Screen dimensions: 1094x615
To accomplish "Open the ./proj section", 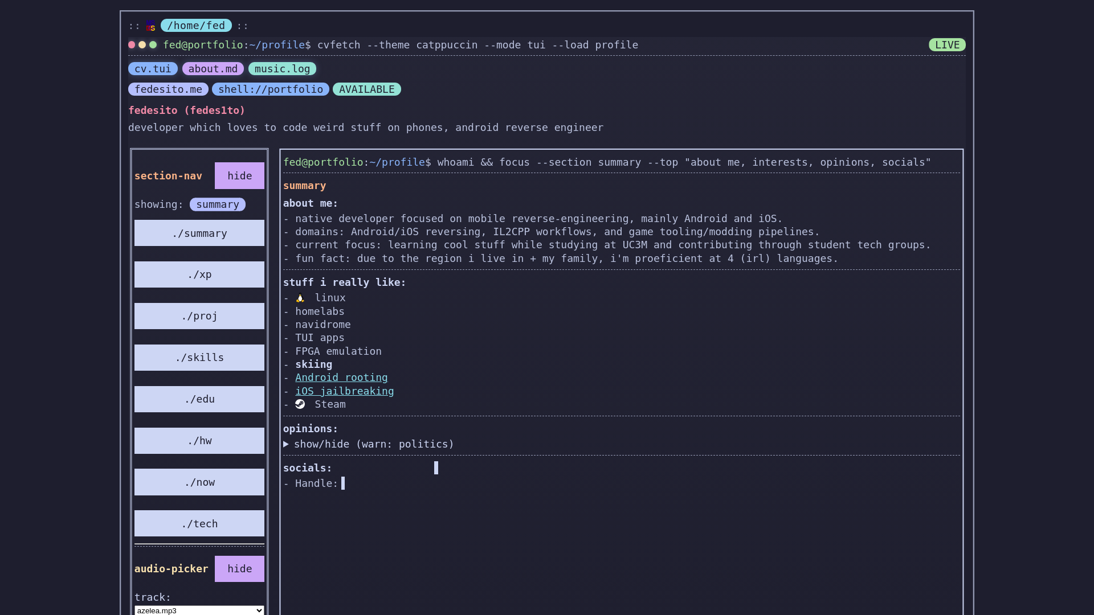I will (x=199, y=316).
